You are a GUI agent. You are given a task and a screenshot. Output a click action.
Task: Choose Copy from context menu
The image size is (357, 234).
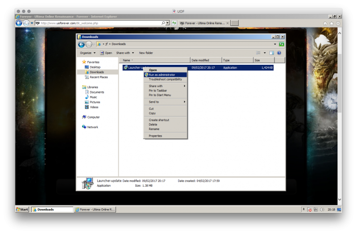(x=165, y=113)
